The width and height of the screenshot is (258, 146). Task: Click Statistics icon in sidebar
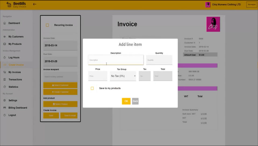coord(5,87)
